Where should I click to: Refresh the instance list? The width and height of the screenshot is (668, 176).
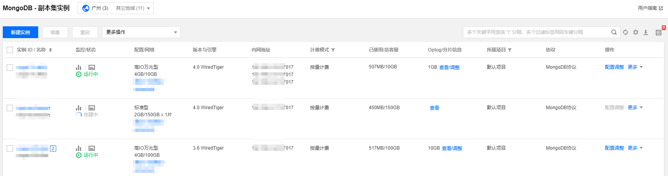[x=625, y=32]
